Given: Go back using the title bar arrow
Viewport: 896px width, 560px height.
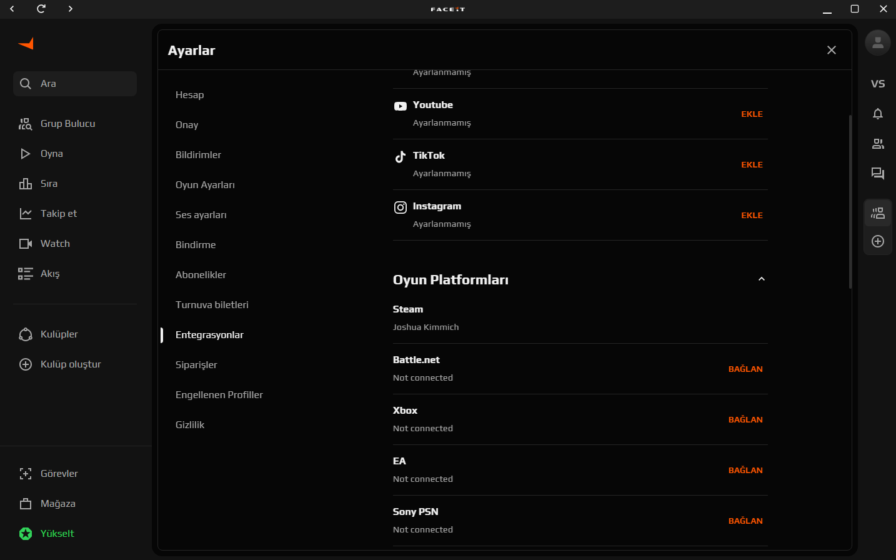Looking at the screenshot, I should tap(12, 9).
